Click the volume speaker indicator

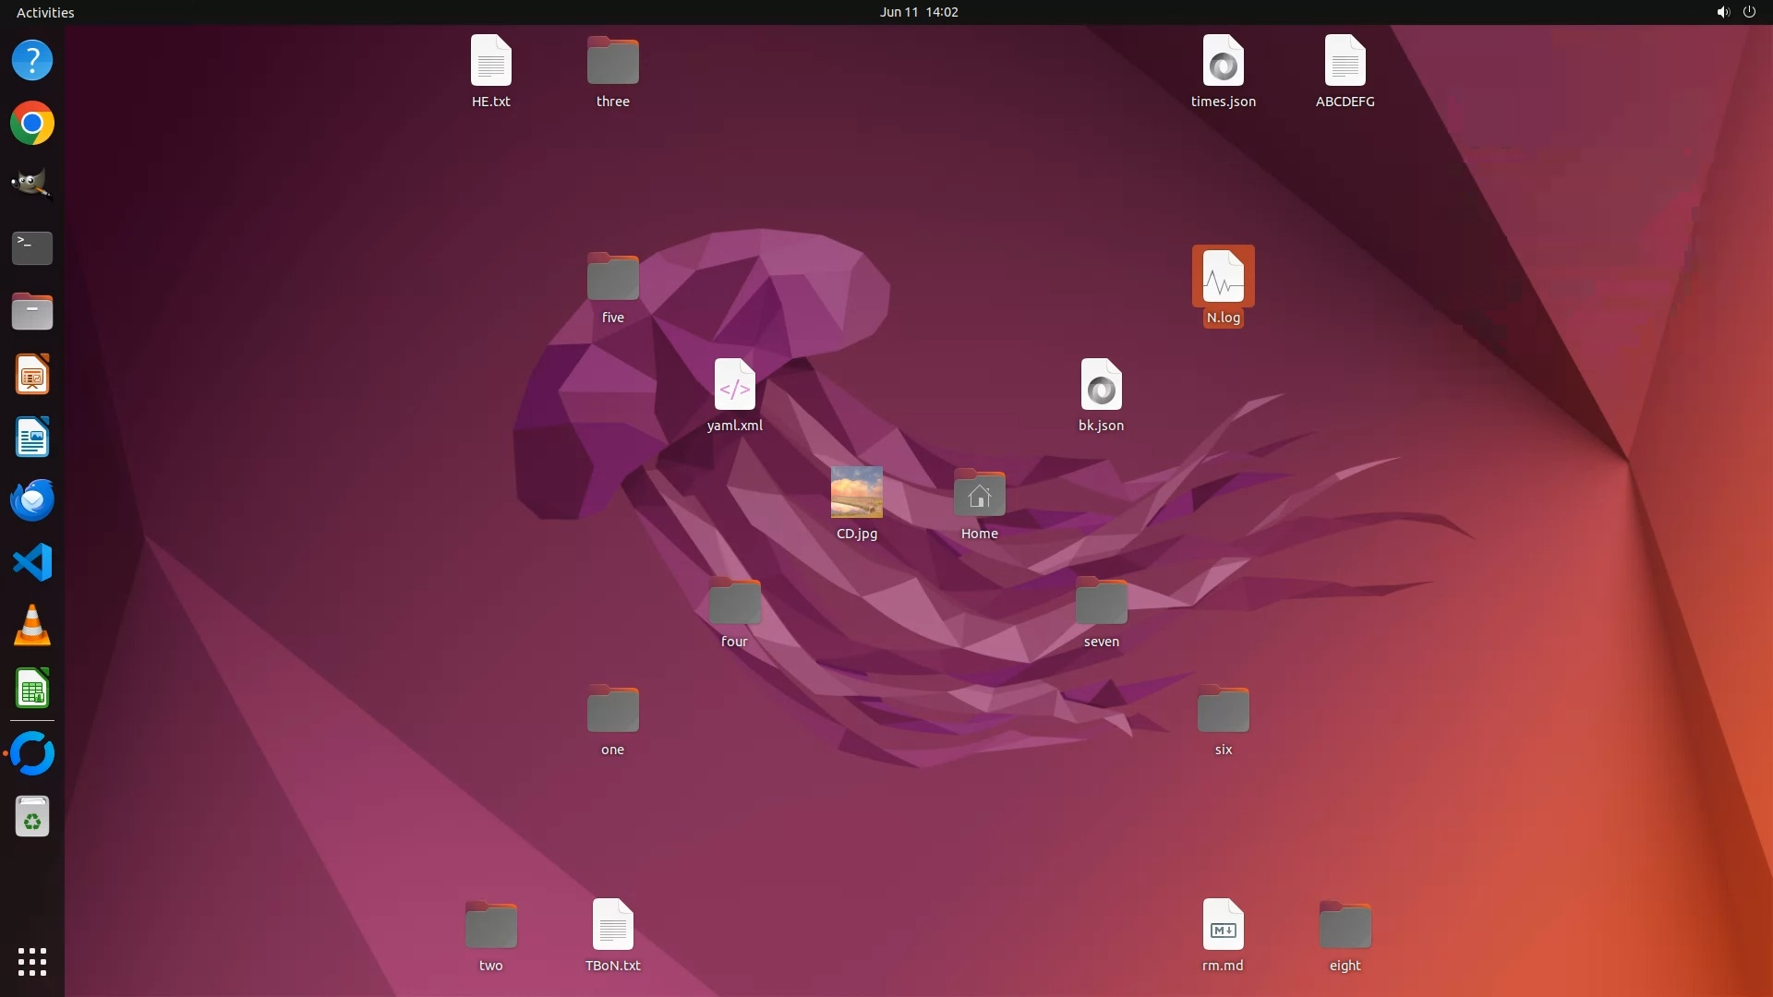(1722, 12)
